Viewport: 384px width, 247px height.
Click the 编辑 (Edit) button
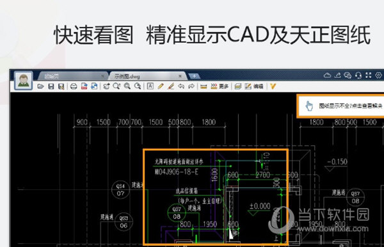[254, 86]
